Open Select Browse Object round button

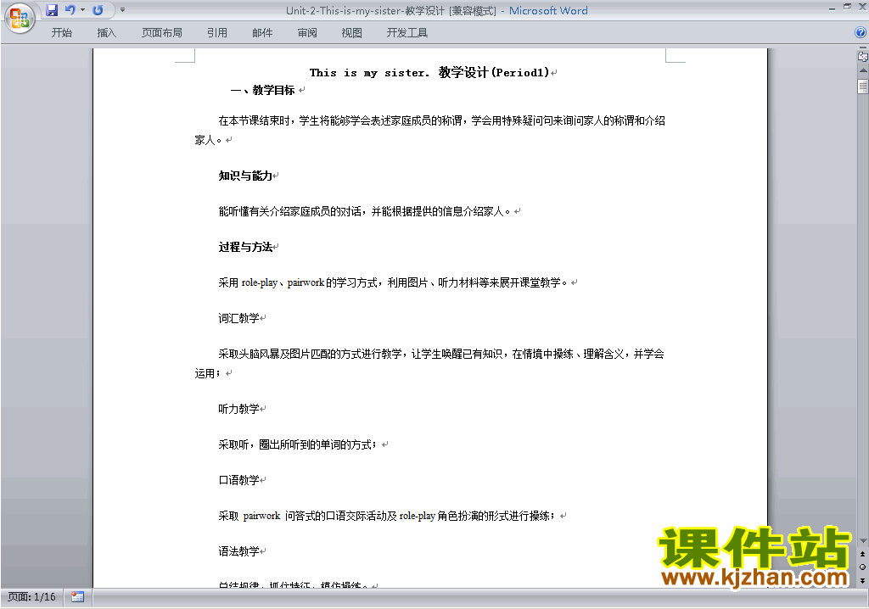click(x=862, y=567)
